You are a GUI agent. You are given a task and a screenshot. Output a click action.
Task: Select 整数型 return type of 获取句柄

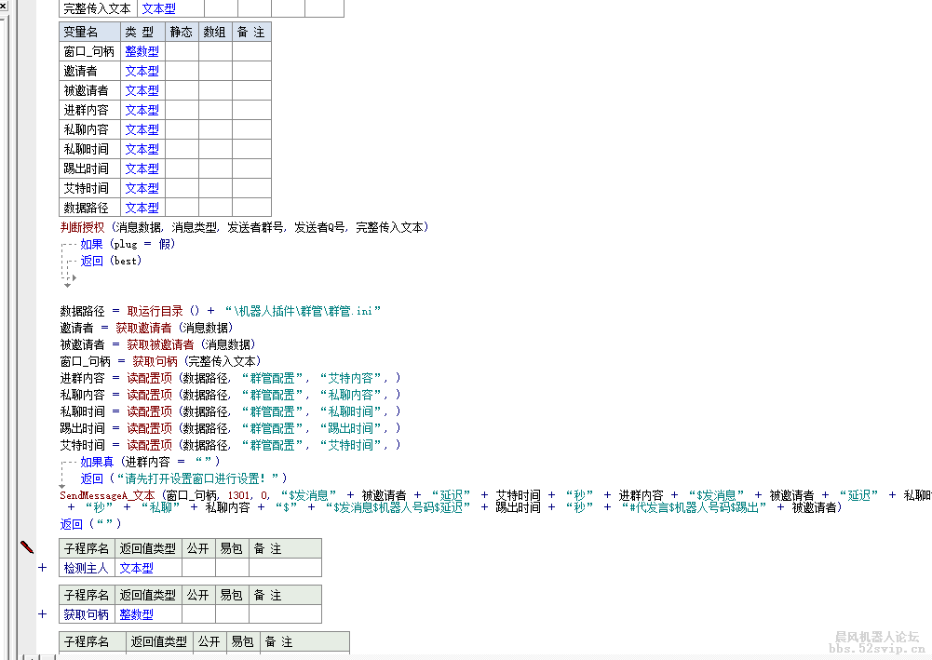coord(136,614)
